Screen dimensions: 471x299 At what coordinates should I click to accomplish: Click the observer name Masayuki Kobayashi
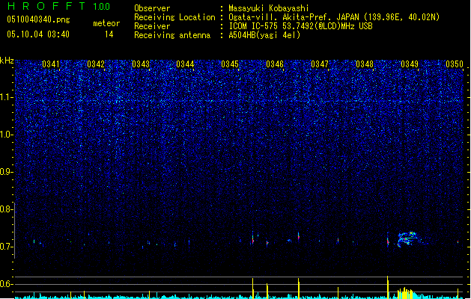tap(269, 8)
